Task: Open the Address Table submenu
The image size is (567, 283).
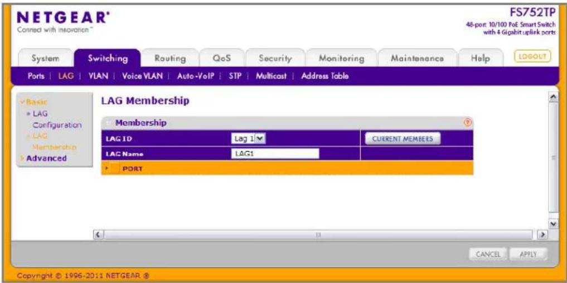Action: pyautogui.click(x=324, y=76)
